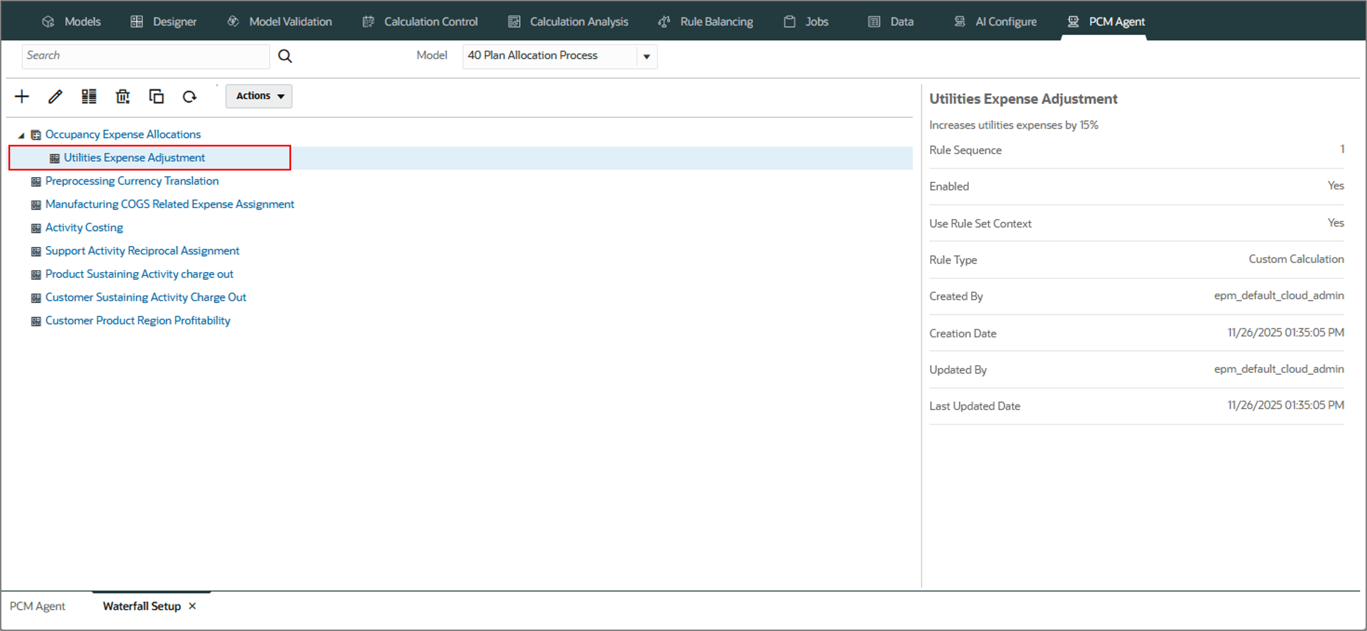Open the Actions dropdown menu
Image resolution: width=1367 pixels, height=631 pixels.
[x=259, y=96]
